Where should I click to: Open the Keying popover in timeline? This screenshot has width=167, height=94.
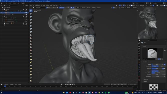tap(12, 84)
